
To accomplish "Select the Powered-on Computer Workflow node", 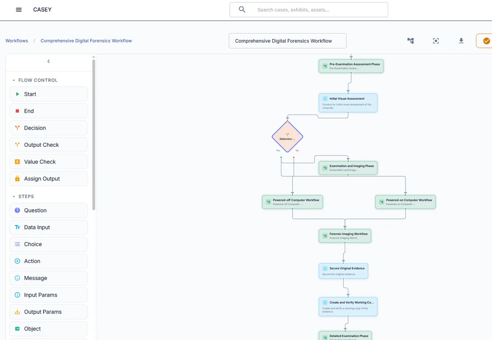I will 405,202.
